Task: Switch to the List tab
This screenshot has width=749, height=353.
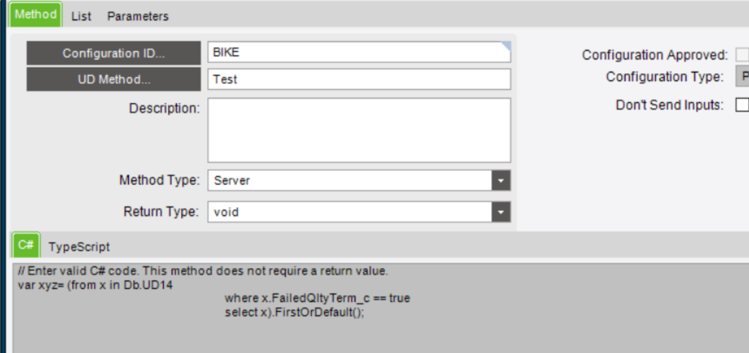Action: click(x=81, y=16)
